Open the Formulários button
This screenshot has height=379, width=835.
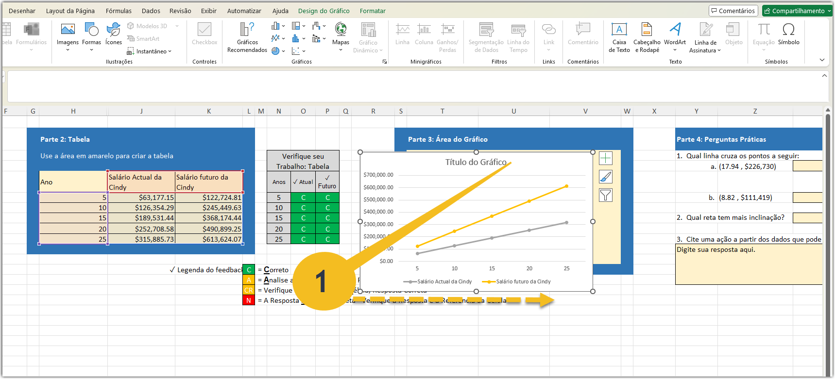(x=31, y=36)
